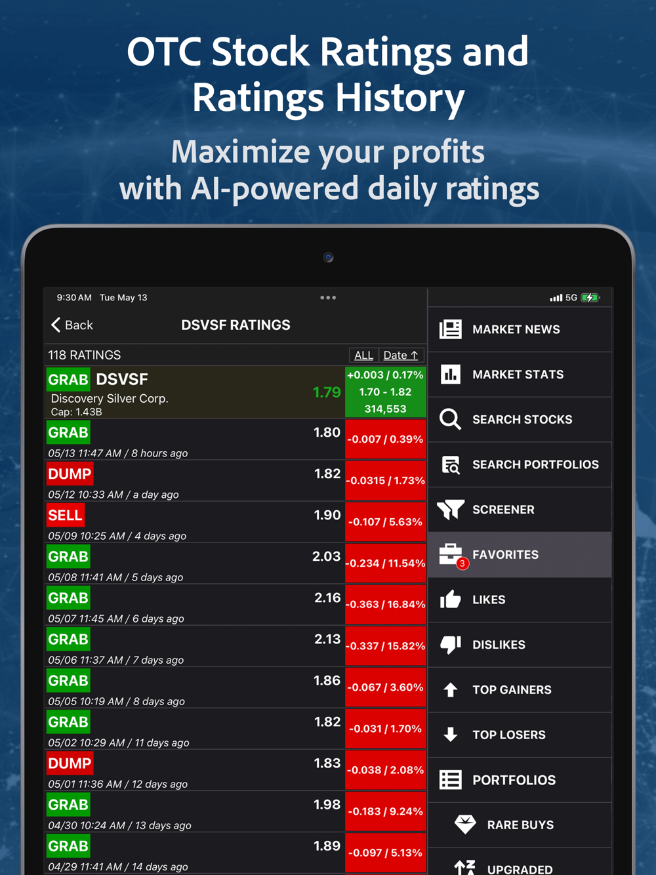Open the DSVSF Discovery Silver Corp. header row
The image size is (656, 875).
coord(235,392)
